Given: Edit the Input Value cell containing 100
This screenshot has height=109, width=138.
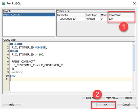Looking at the screenshot, I should tap(121, 19).
